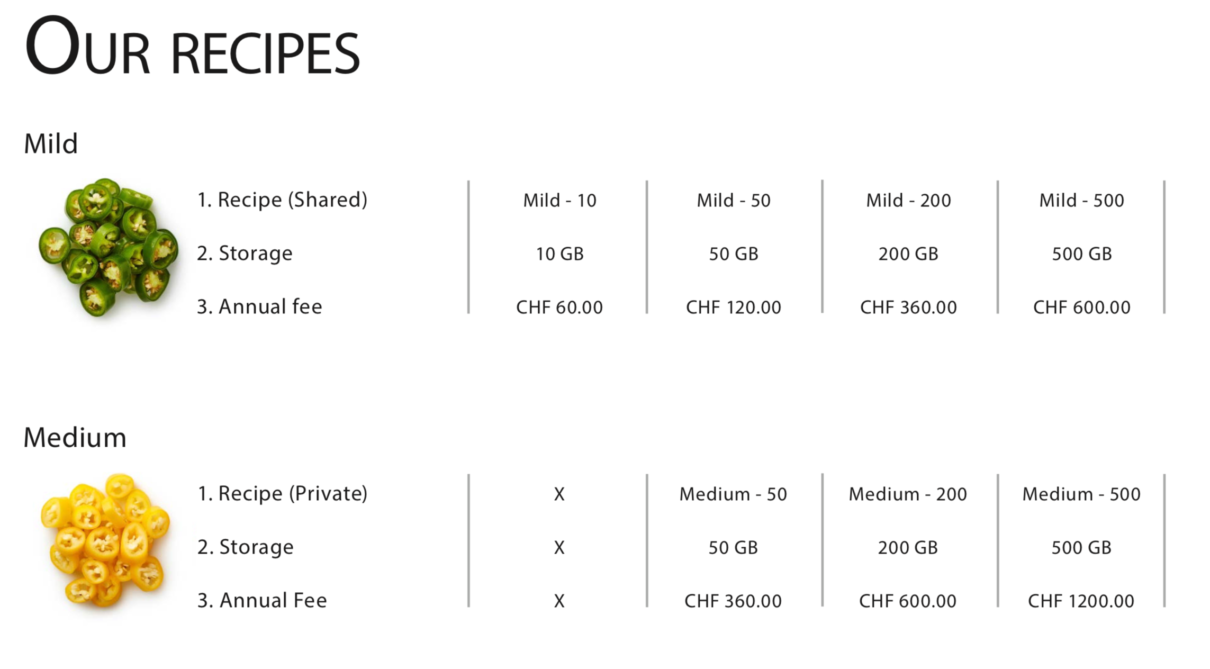Click the 10 GB storage value

[x=559, y=254]
